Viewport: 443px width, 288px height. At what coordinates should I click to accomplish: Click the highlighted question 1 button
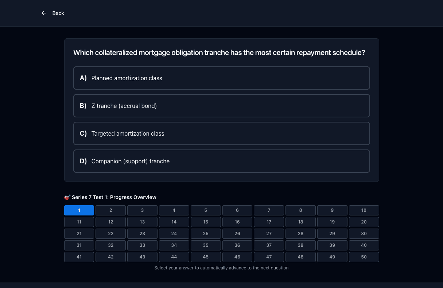click(79, 210)
